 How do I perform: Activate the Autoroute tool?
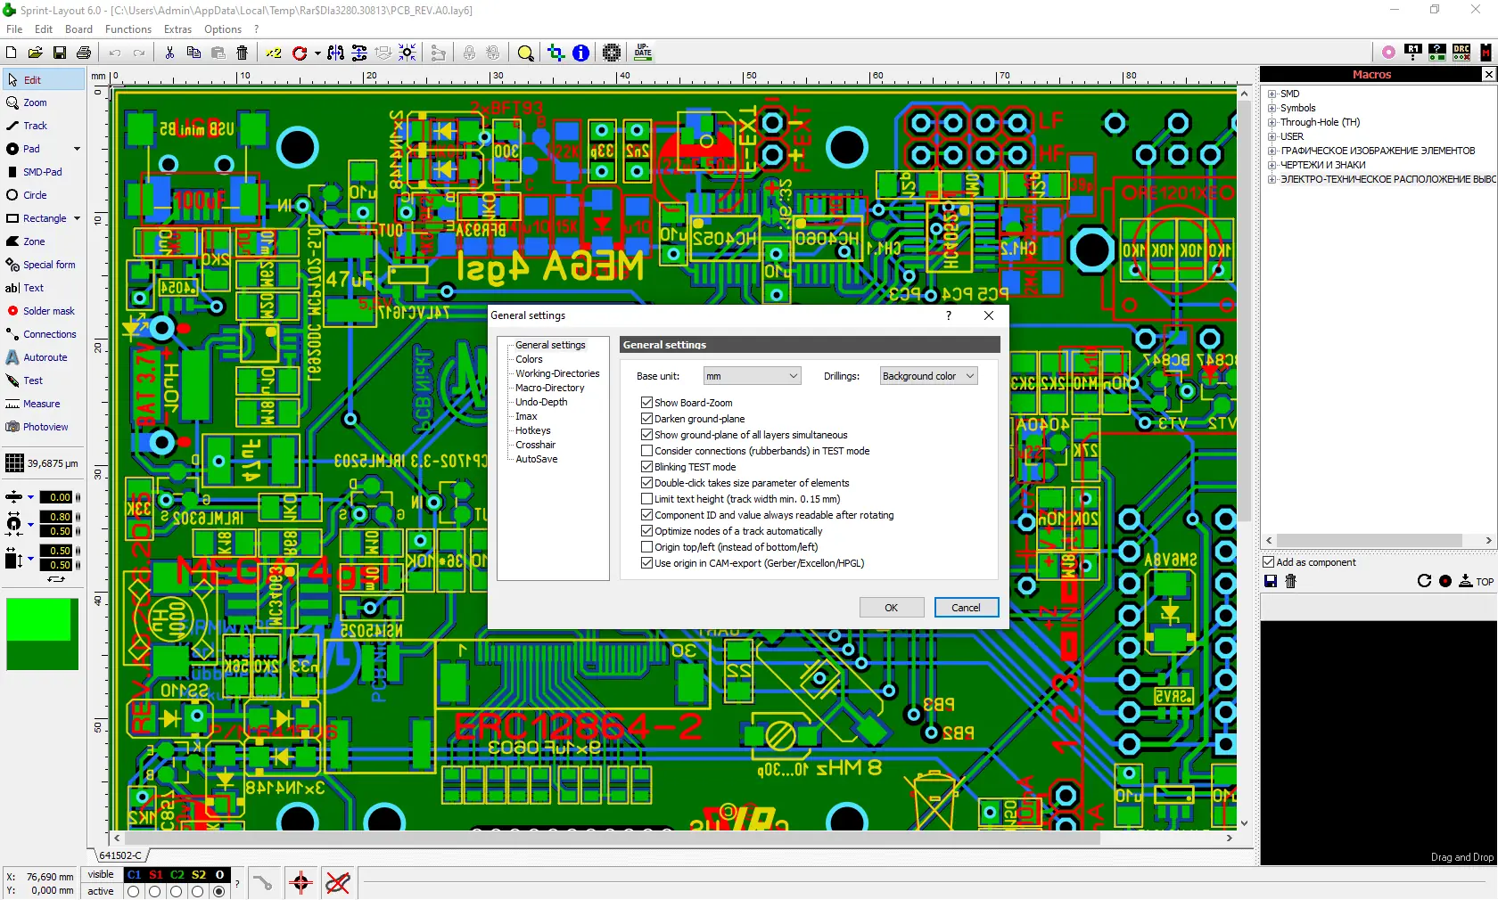45,357
